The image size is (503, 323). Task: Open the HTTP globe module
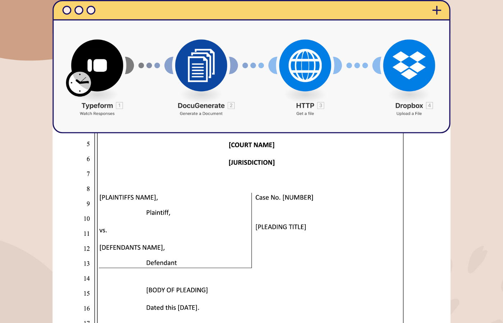(x=305, y=65)
